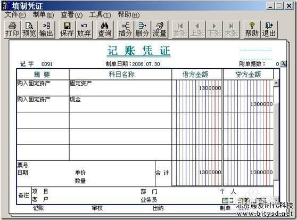Minimize the 填制凭证 window
The width and height of the screenshot is (297, 220).
click(270, 6)
